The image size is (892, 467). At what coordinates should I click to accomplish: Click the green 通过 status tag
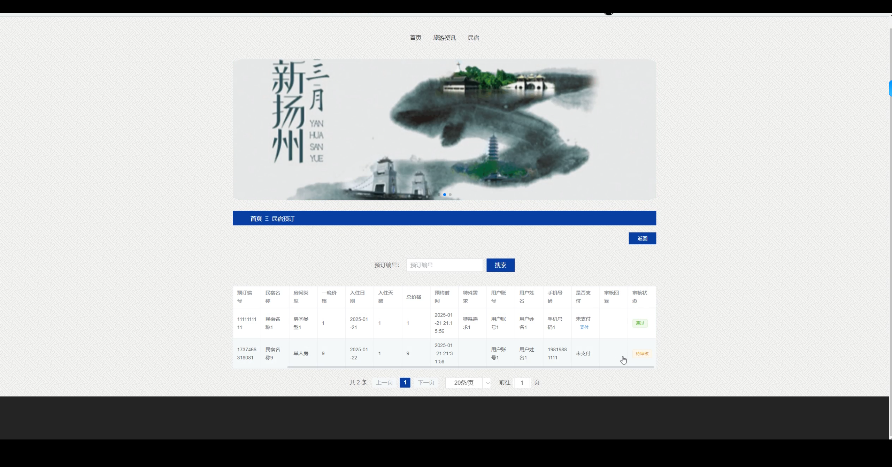(640, 323)
